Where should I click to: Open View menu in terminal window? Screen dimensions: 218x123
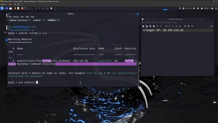[x=27, y=17]
